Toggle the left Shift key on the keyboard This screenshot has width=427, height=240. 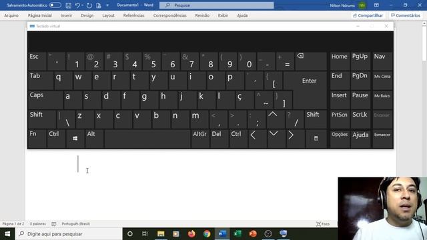click(42, 119)
